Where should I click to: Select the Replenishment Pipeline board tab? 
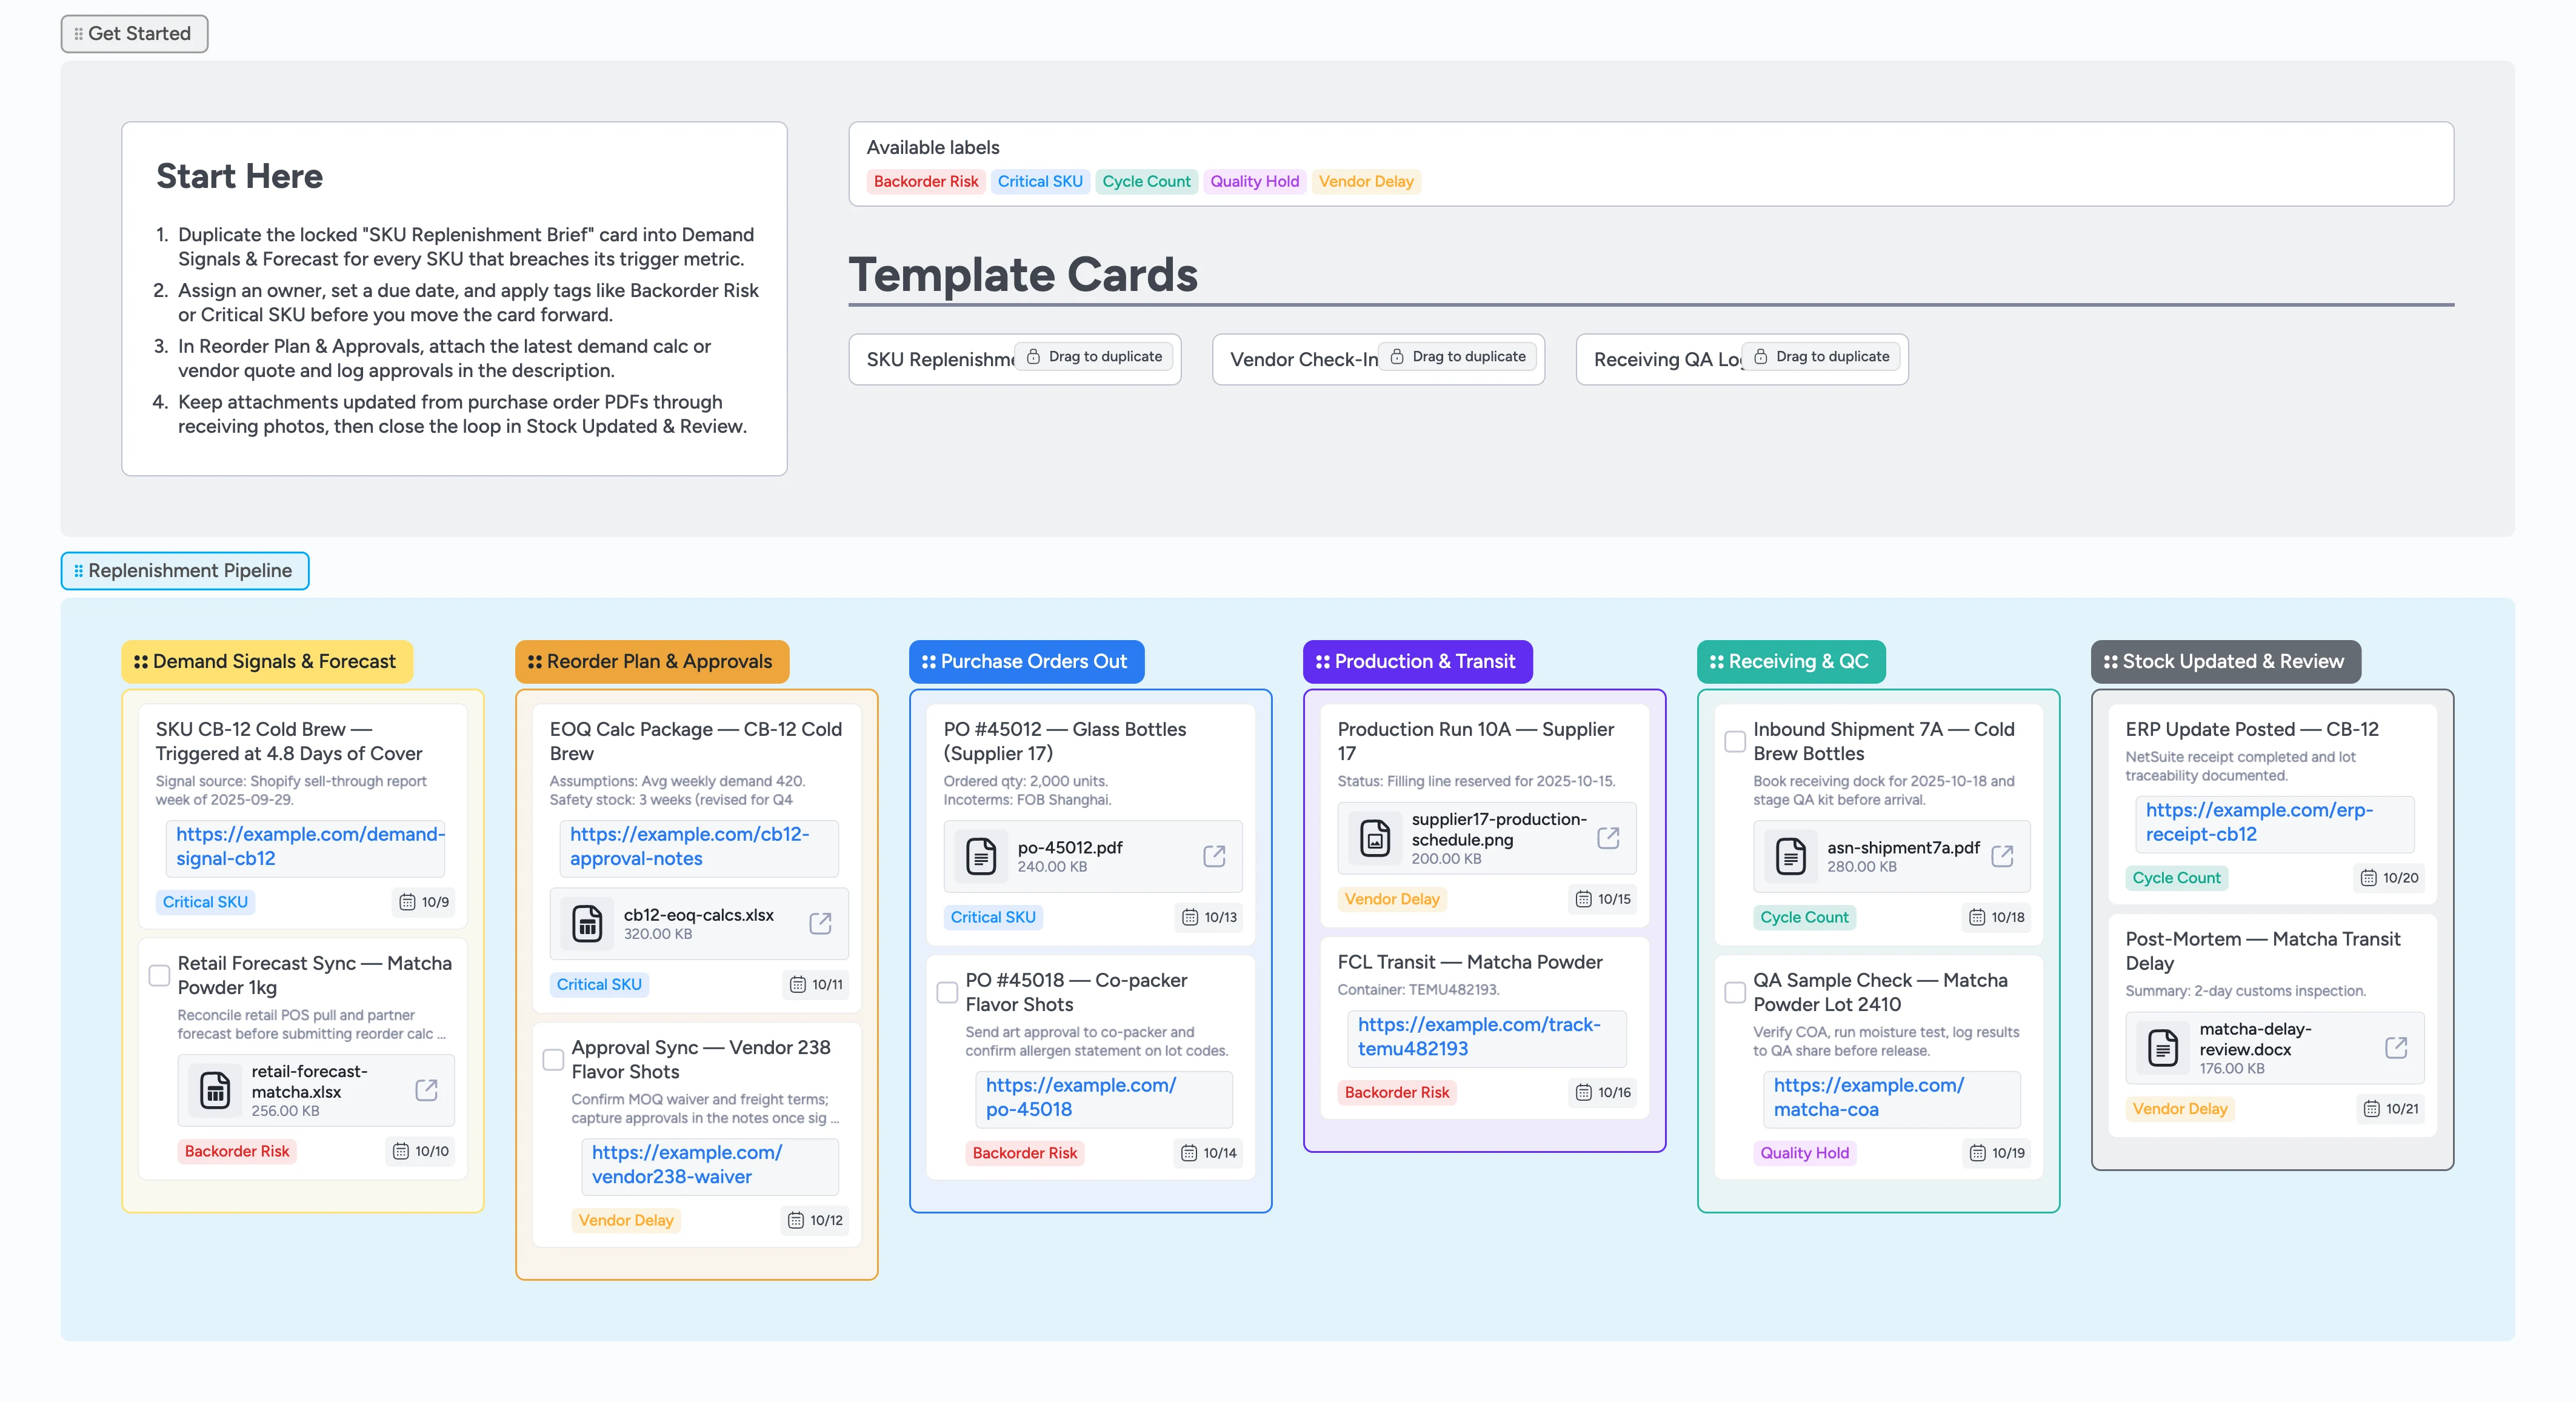[x=184, y=570]
